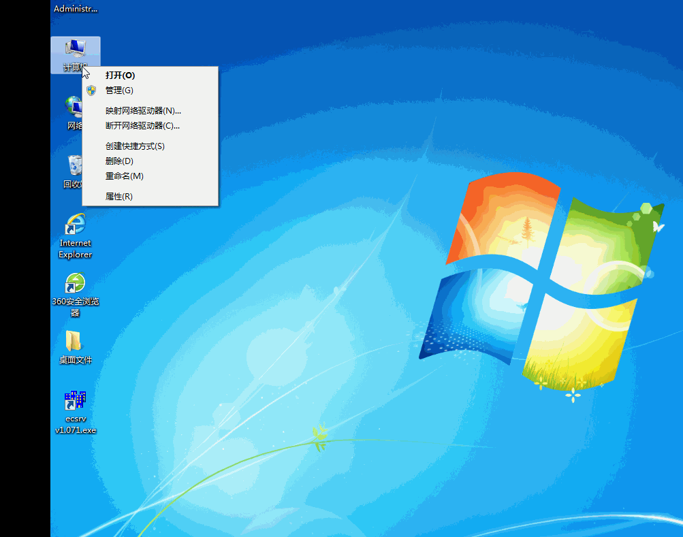This screenshot has height=537, width=683.
Task: Open 属性(R) from the context menu
Action: tap(150, 197)
